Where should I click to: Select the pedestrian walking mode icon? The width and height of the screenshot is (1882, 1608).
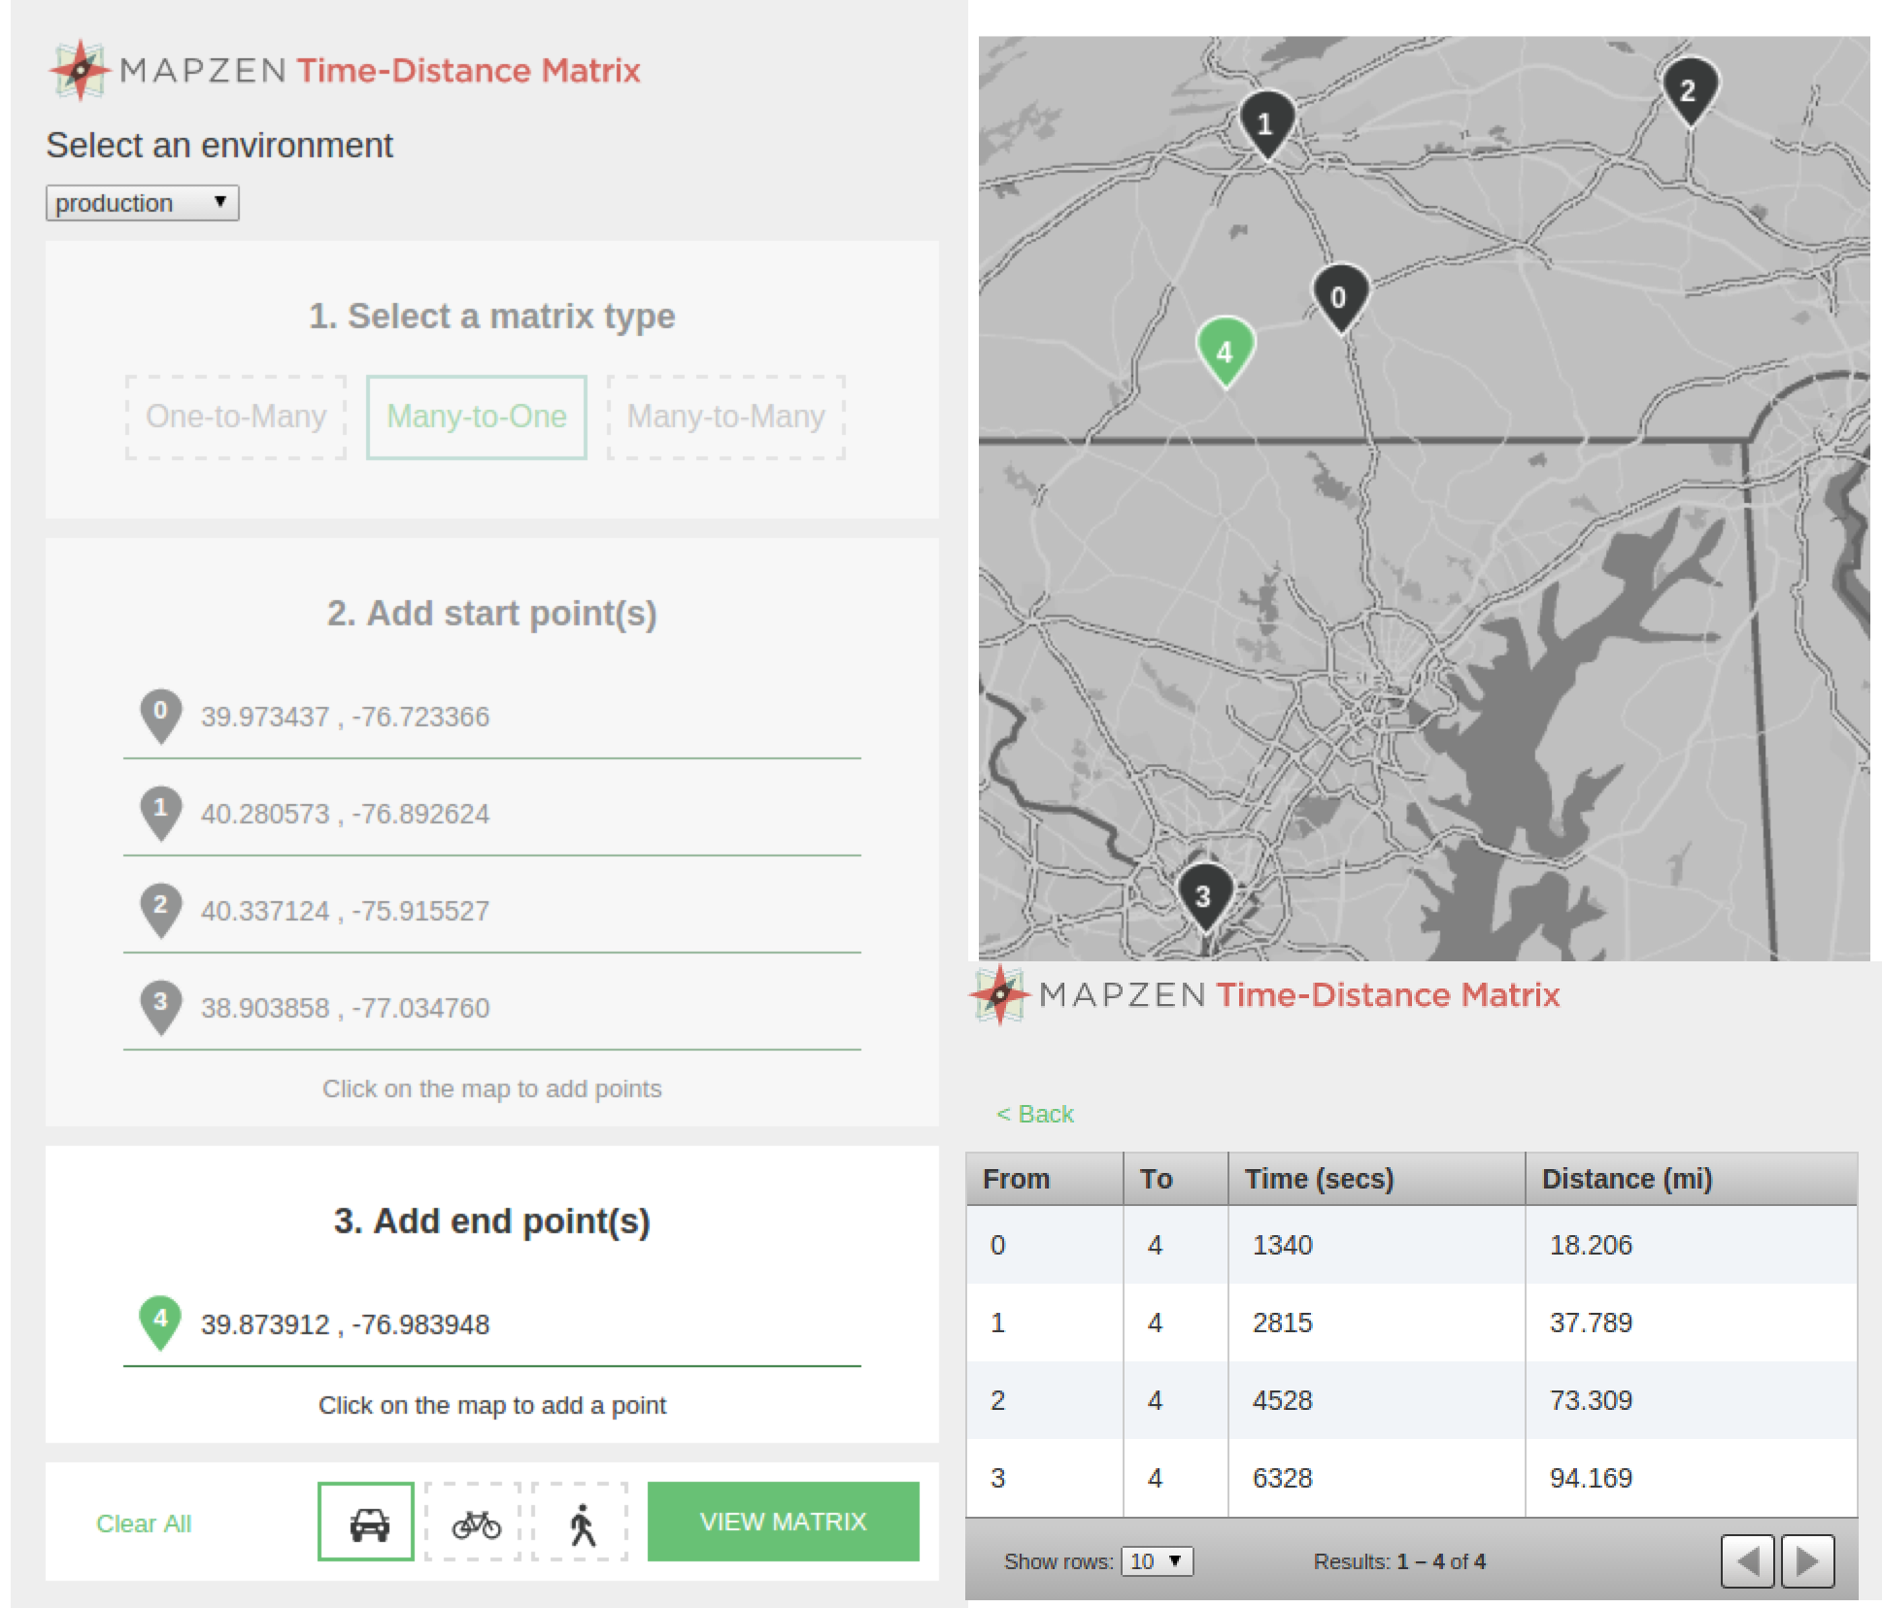point(582,1522)
